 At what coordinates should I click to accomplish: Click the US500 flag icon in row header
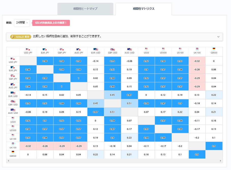13,127
